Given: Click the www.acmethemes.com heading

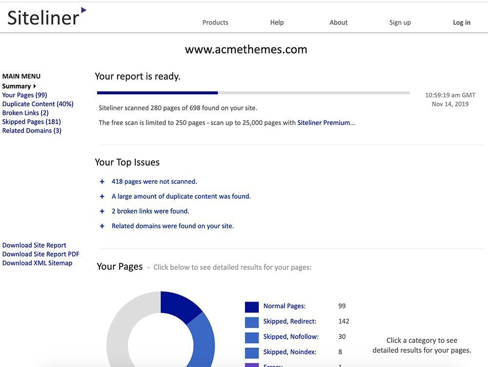Looking at the screenshot, I should click(246, 49).
